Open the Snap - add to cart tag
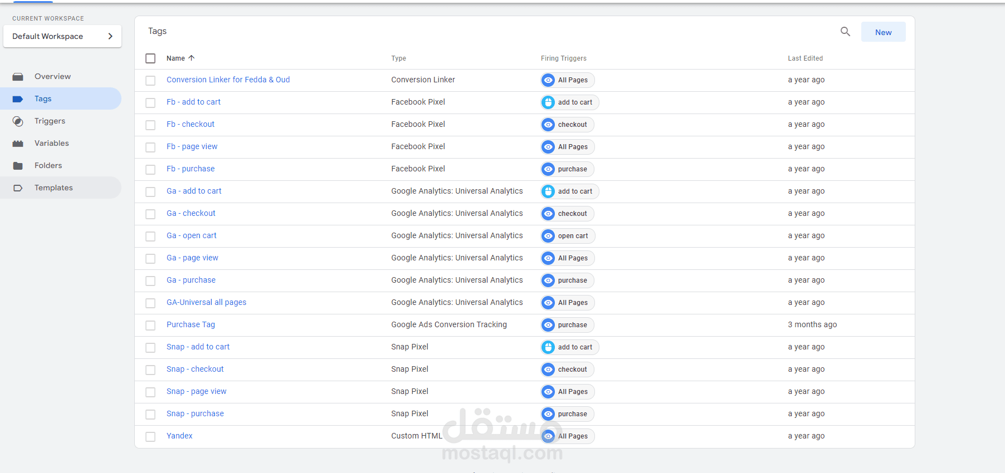This screenshot has height=473, width=1005. click(x=198, y=347)
